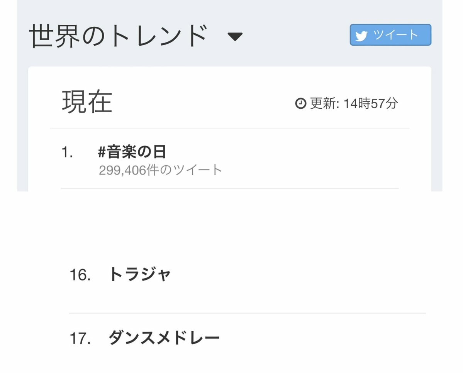The height and width of the screenshot is (373, 463).
Task: Click the ツイート button label
Action: (x=396, y=34)
